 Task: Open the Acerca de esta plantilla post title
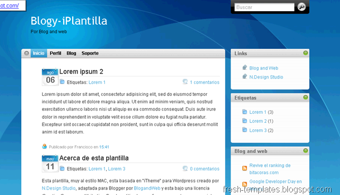(94, 158)
